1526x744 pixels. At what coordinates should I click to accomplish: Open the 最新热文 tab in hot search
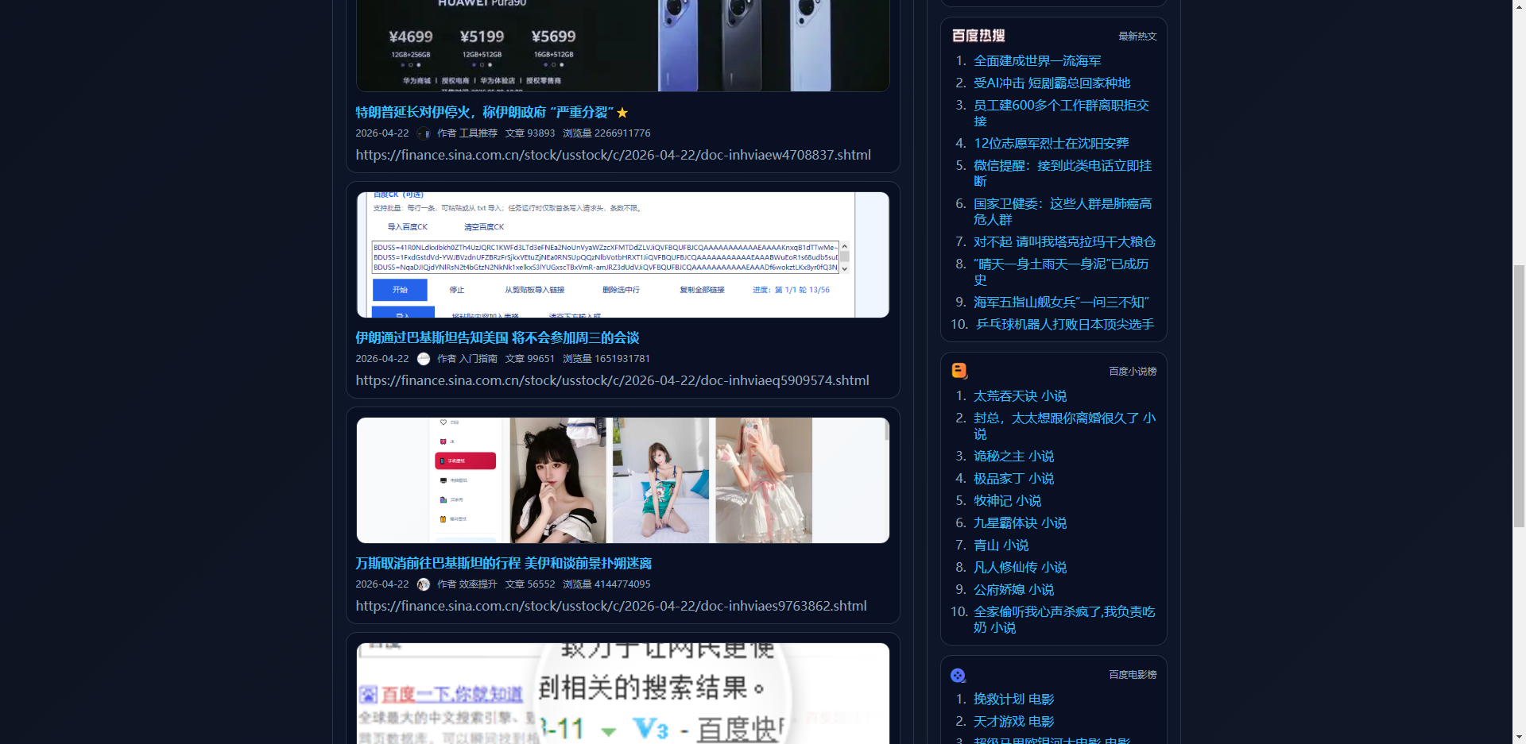(x=1137, y=37)
